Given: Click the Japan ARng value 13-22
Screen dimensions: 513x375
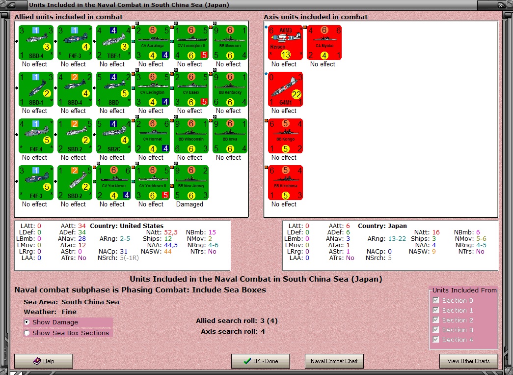Looking at the screenshot, I should click(397, 239).
